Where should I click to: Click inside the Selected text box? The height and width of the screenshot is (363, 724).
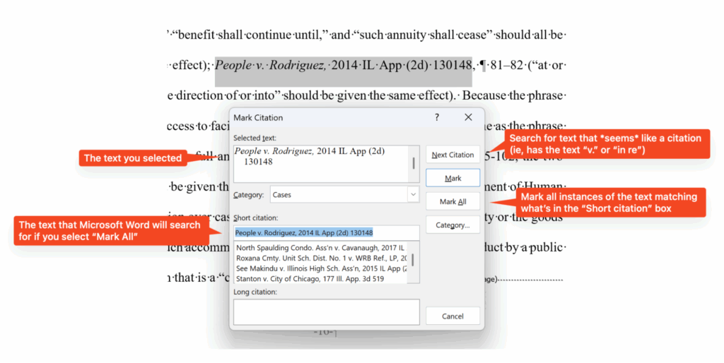coord(321,164)
